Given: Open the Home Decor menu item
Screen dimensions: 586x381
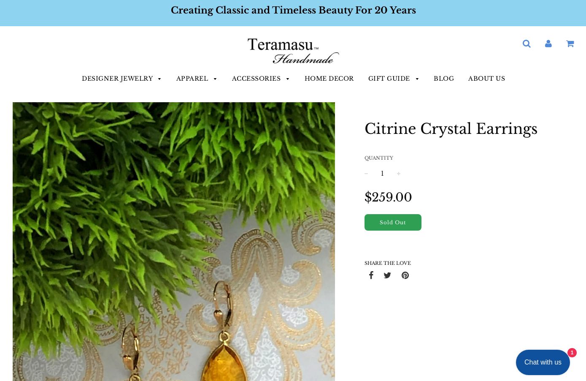Looking at the screenshot, I should [329, 79].
